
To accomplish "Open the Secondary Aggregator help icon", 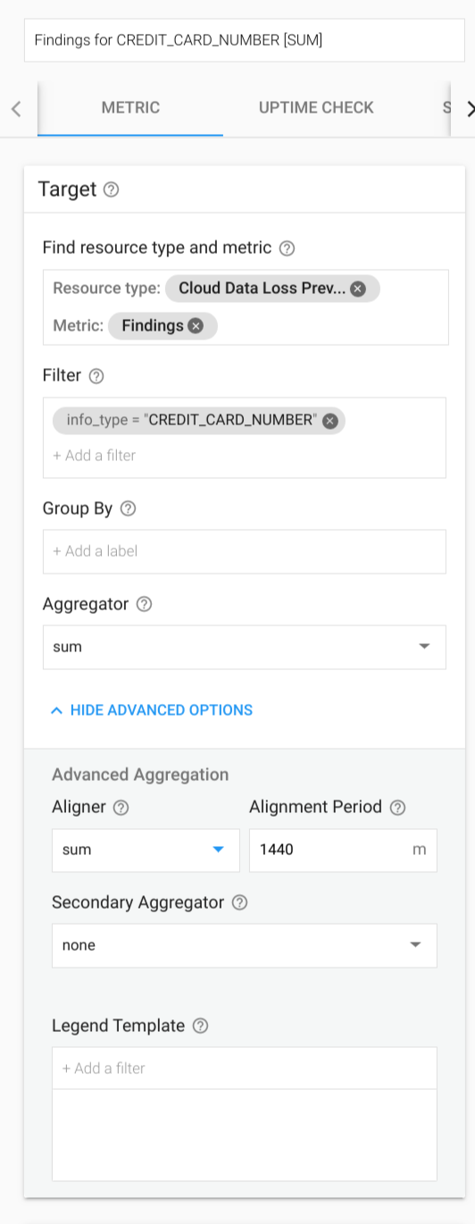I will click(239, 902).
